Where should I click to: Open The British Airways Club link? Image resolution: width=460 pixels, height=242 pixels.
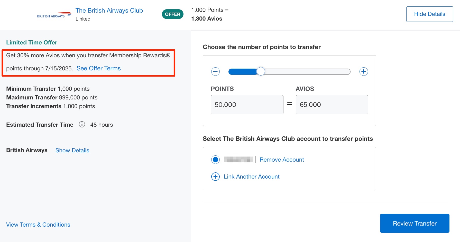[109, 11]
